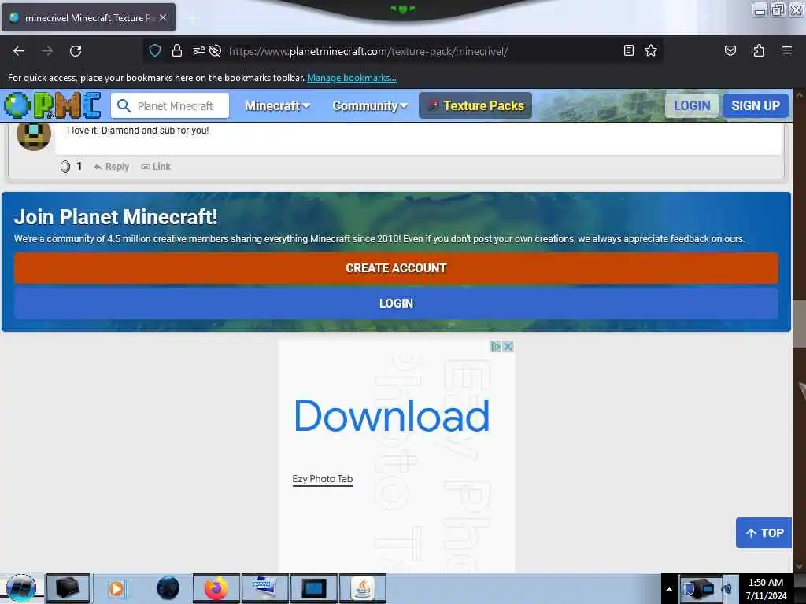This screenshot has width=806, height=604.
Task: Expand the Minecraft dropdown menu
Action: 278,106
